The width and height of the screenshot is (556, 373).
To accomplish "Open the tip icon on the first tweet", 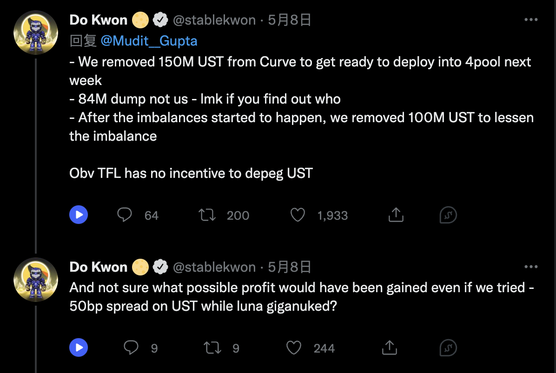I will tap(448, 215).
